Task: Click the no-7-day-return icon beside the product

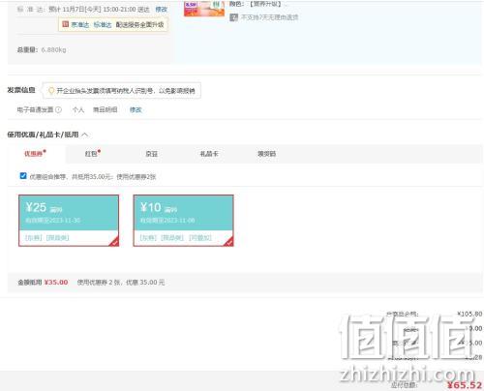Action: click(233, 17)
